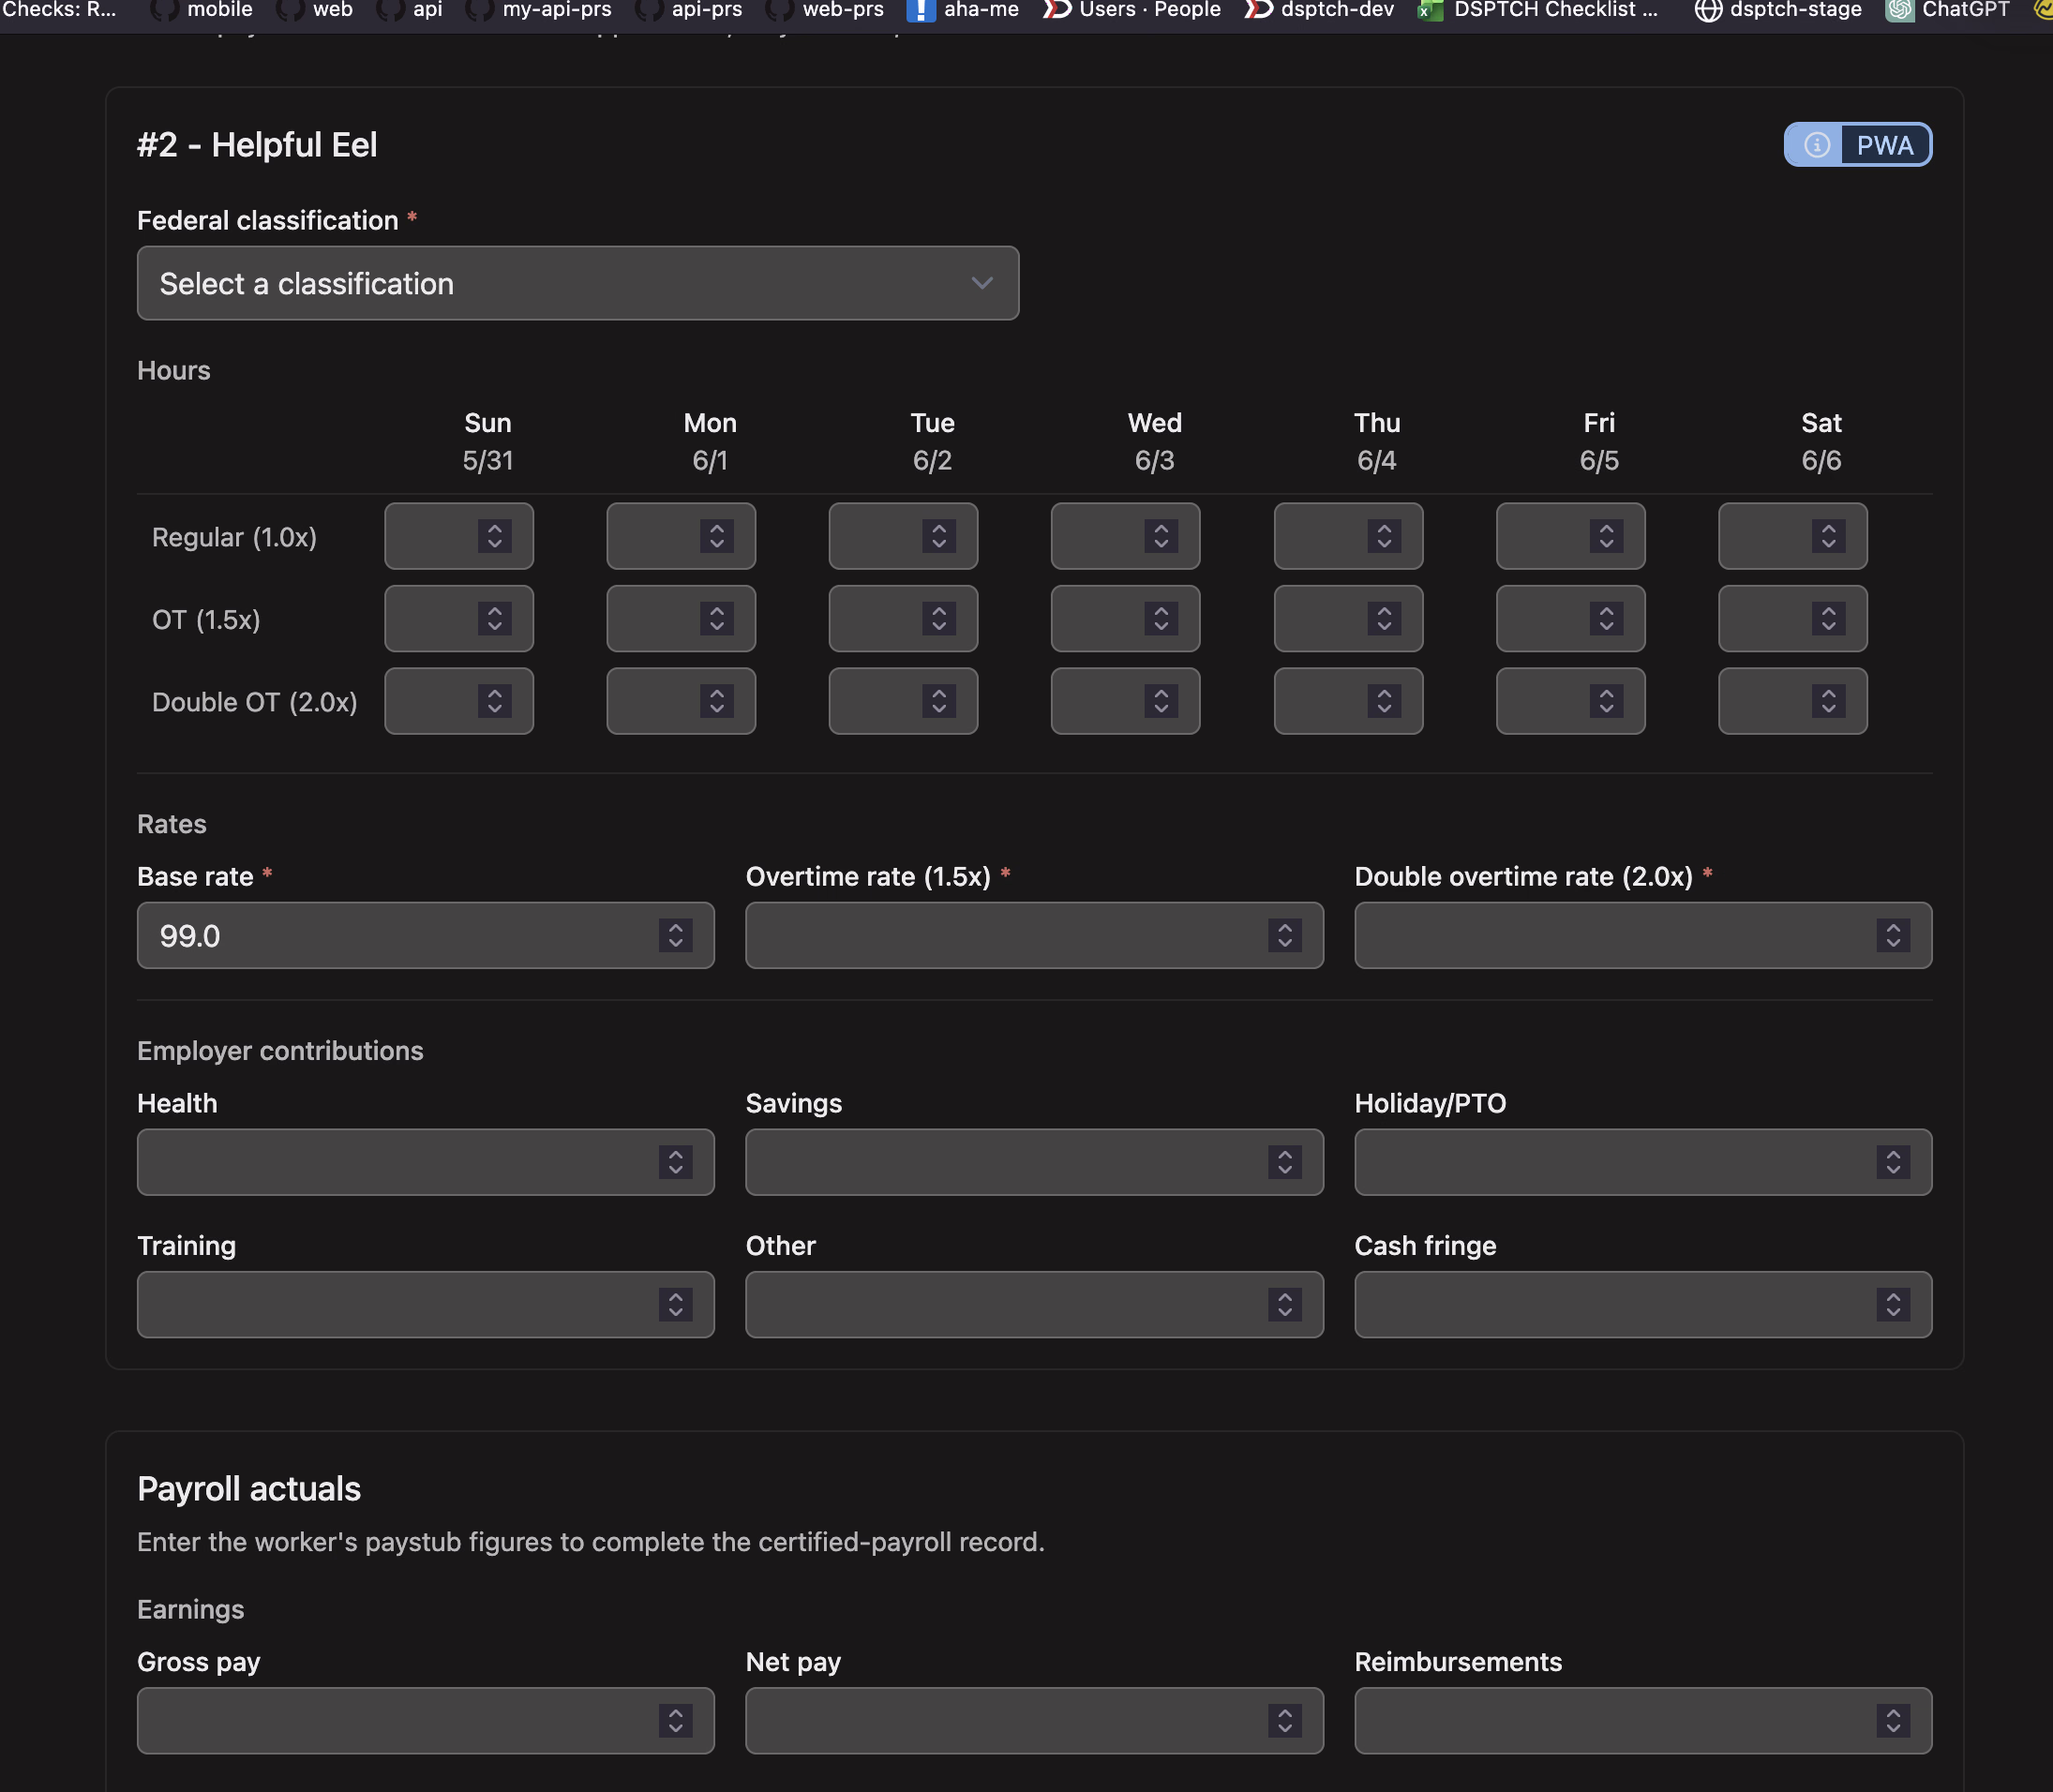2053x1792 pixels.
Task: Open the api-prs bookmark
Action: 689,10
